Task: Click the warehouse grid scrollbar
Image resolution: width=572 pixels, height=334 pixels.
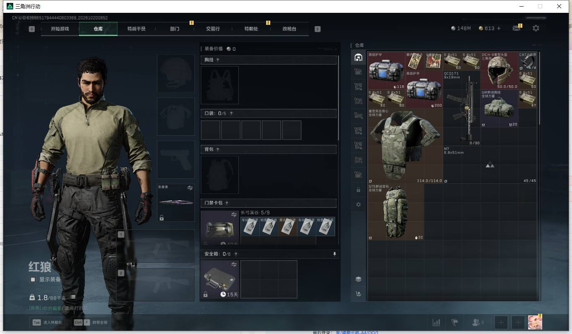Action: 540,89
